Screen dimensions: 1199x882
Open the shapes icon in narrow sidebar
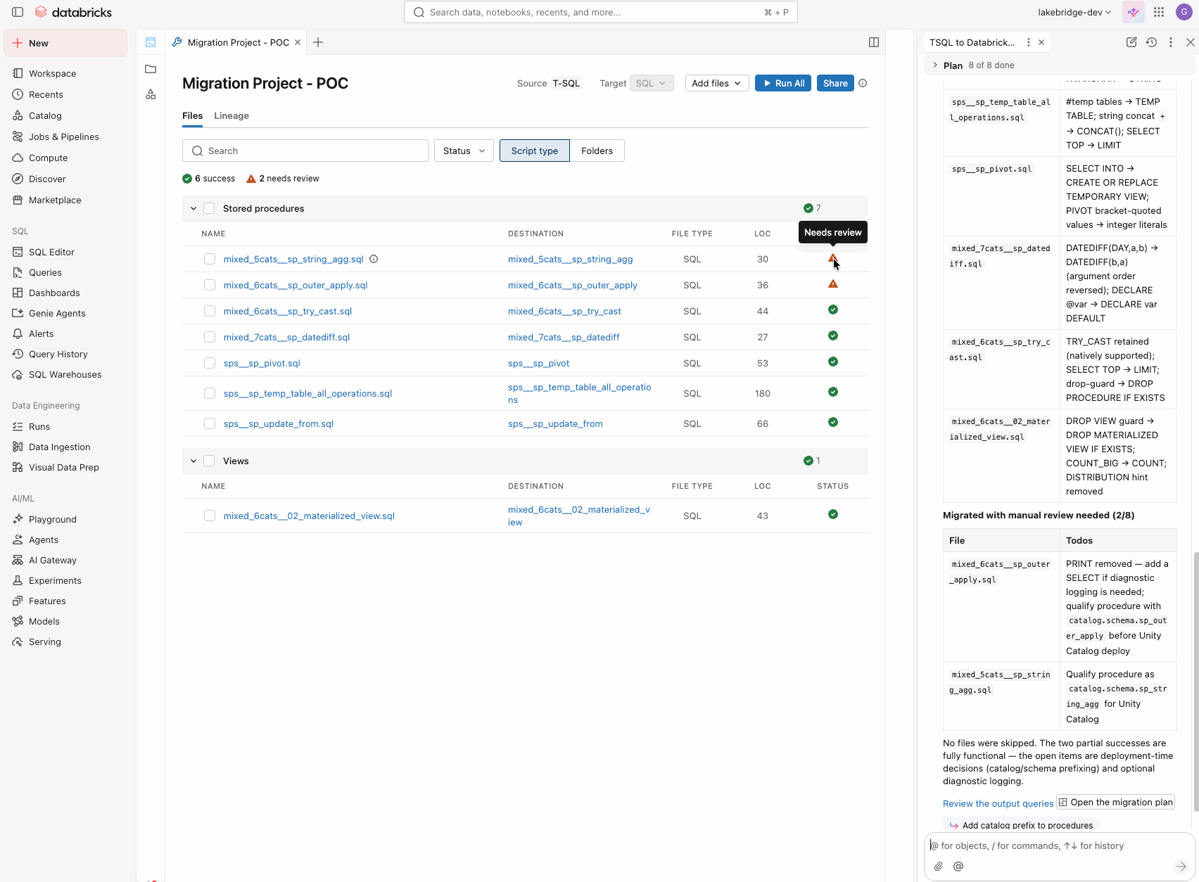point(151,94)
